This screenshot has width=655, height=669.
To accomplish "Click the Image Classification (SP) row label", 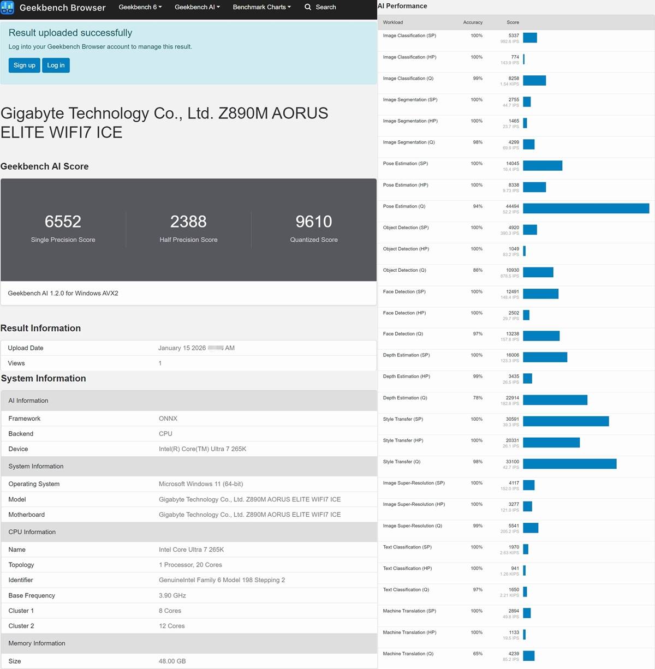I will coord(409,35).
